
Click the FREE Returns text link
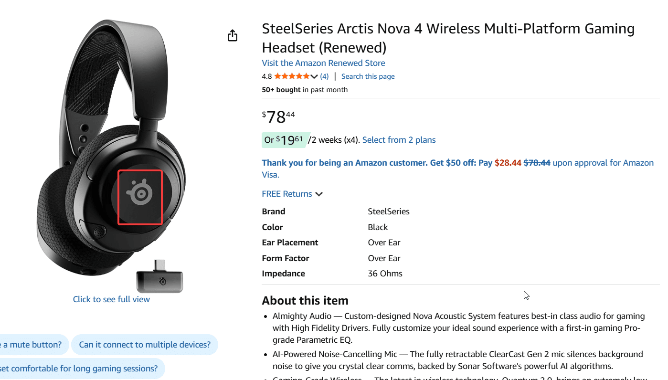286,194
